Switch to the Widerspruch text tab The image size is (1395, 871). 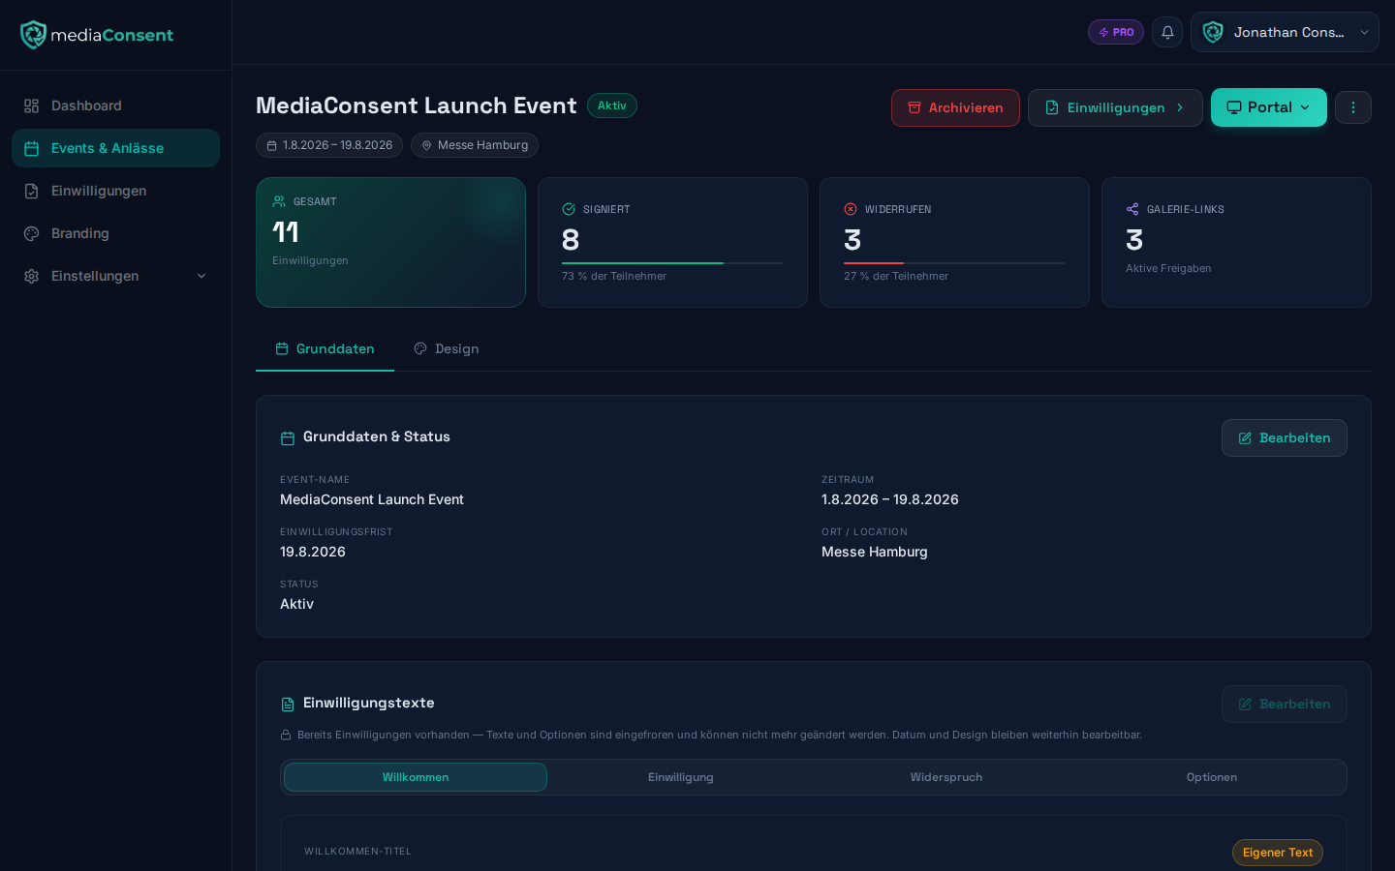coord(946,777)
